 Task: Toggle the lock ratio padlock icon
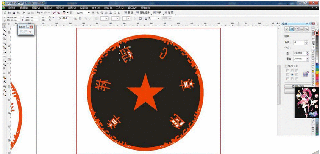coord(53,18)
